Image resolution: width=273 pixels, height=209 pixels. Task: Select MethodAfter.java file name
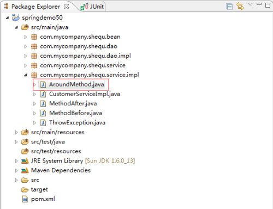tap(73, 104)
